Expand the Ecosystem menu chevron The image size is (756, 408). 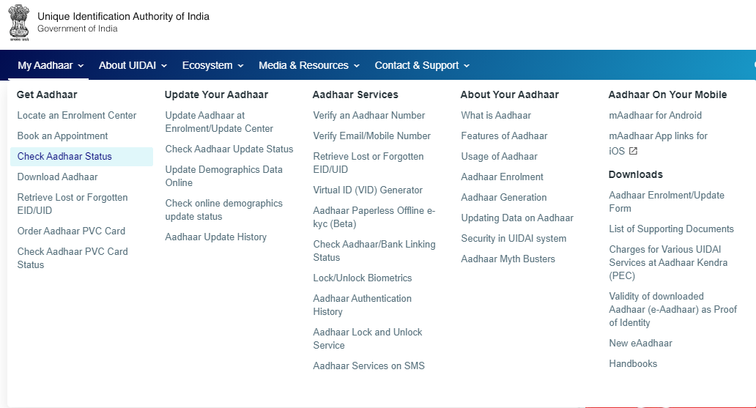coord(240,66)
